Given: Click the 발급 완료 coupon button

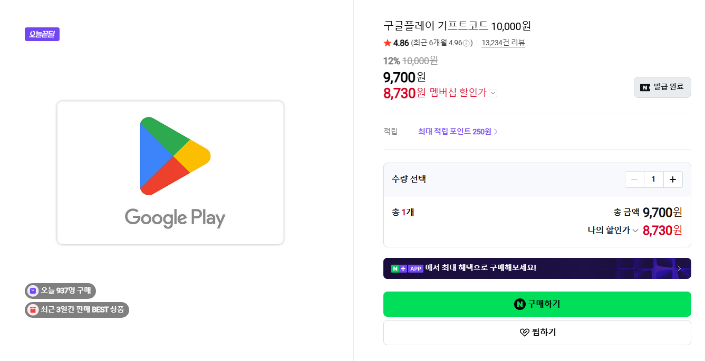Looking at the screenshot, I should tap(662, 87).
